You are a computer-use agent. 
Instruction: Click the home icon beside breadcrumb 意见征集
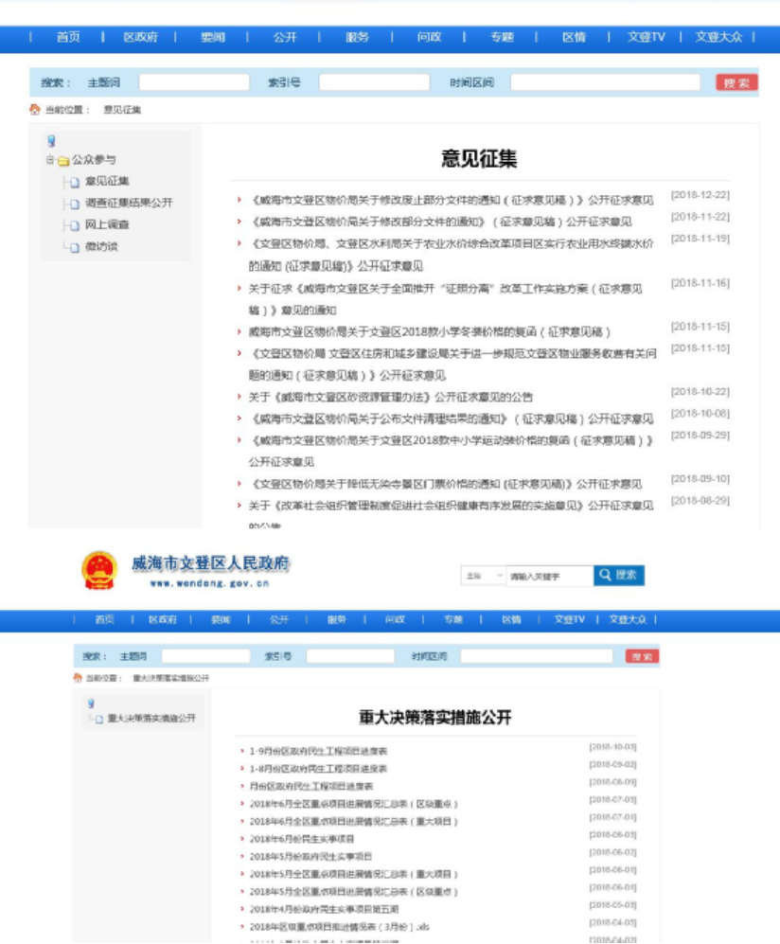coord(35,110)
